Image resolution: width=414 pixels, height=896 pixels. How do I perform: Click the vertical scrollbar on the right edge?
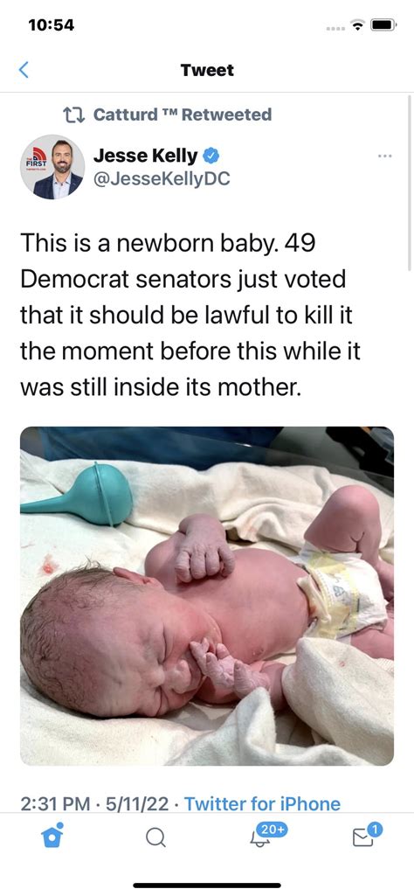[x=410, y=183]
